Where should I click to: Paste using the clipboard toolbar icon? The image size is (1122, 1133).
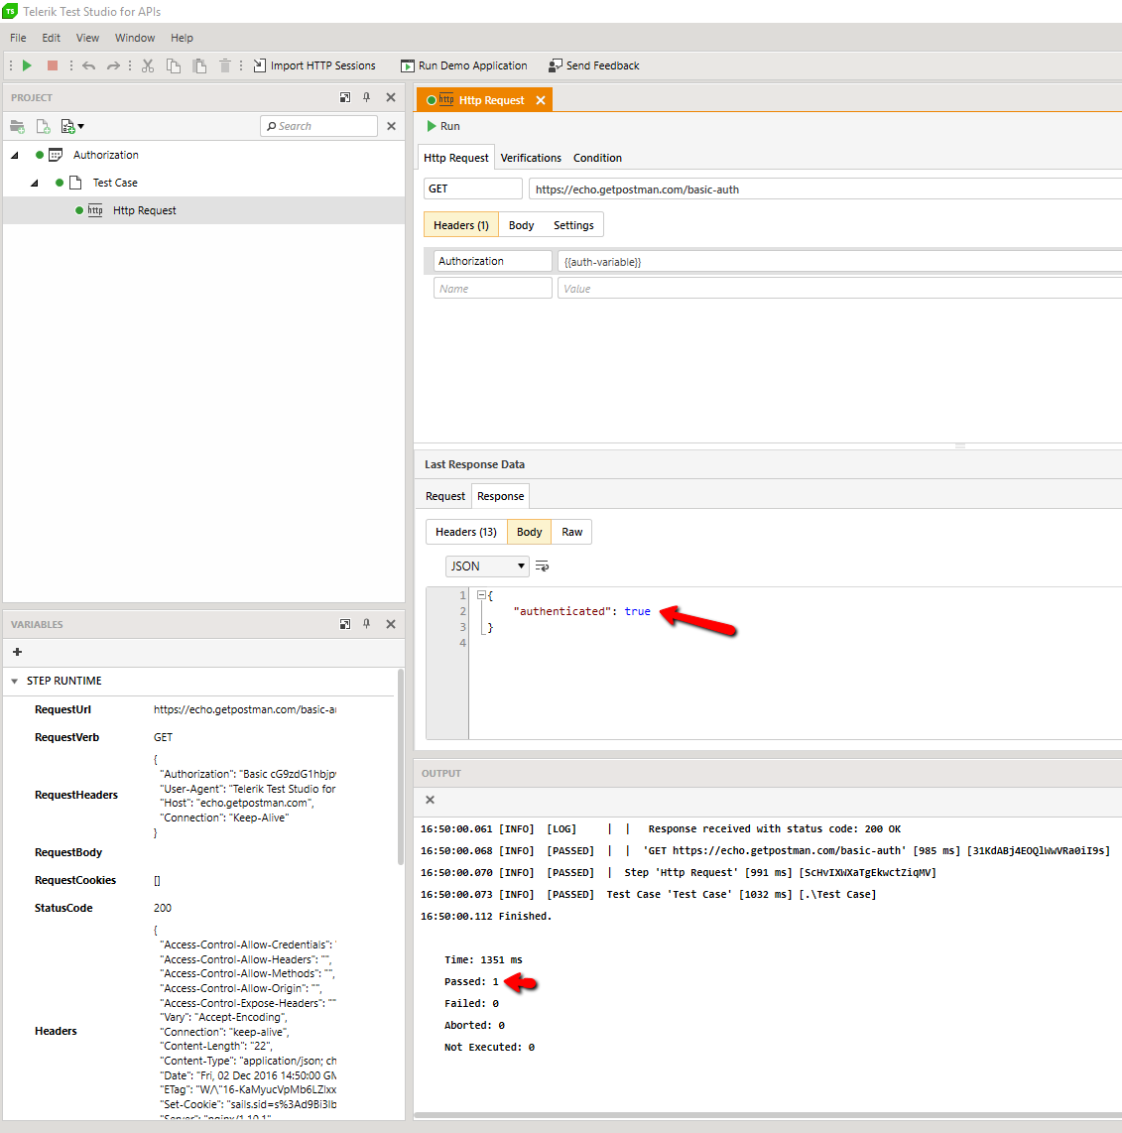point(199,65)
